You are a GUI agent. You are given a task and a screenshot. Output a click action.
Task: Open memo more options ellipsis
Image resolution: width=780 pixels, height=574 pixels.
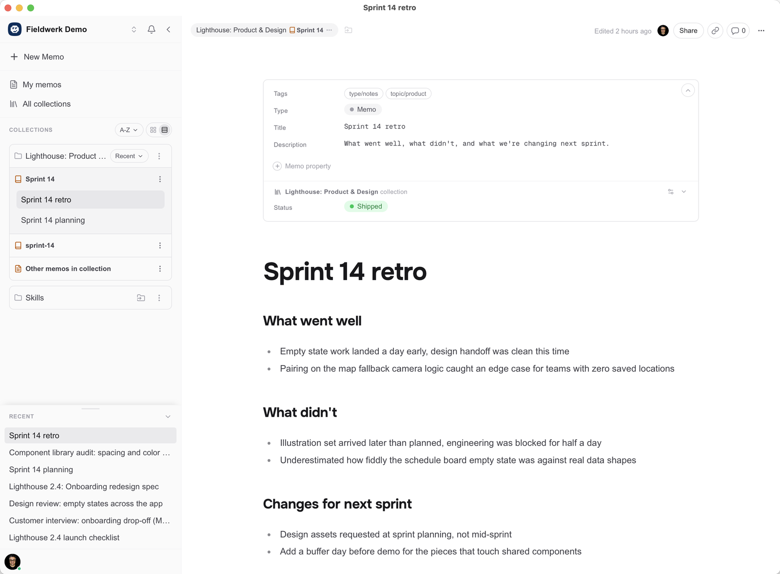761,31
